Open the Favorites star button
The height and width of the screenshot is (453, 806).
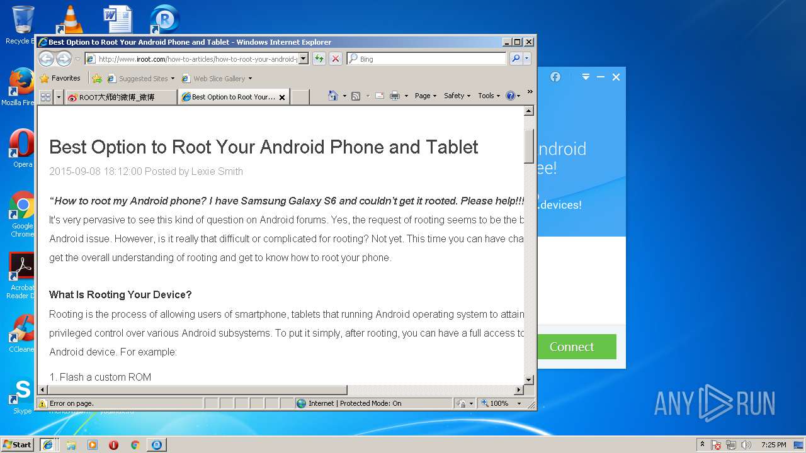click(x=60, y=79)
